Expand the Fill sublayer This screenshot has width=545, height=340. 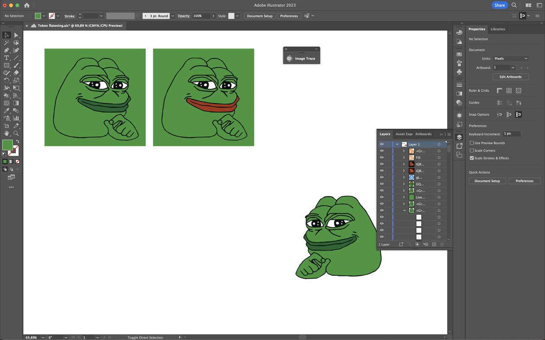[404, 158]
